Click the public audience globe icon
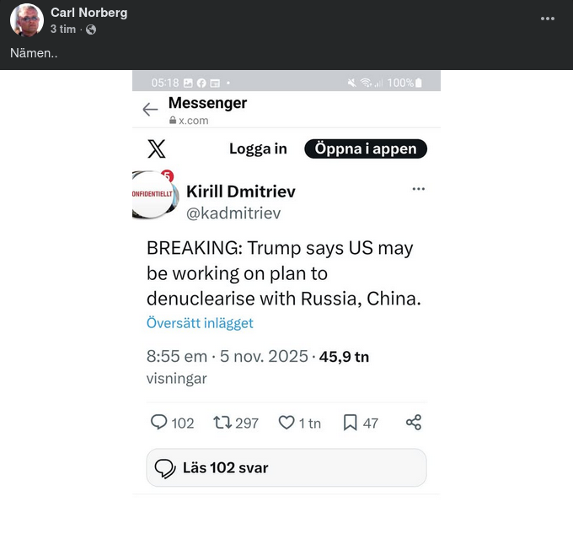 91,30
